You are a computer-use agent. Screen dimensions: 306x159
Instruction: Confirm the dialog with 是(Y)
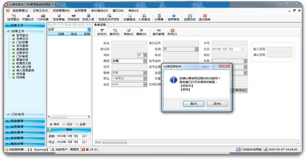click(x=194, y=104)
